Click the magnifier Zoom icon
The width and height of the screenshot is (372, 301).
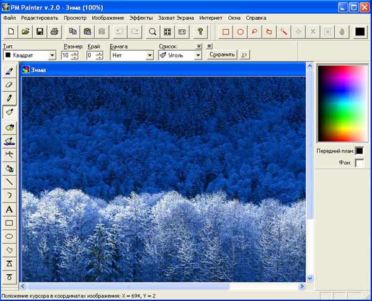point(153,31)
